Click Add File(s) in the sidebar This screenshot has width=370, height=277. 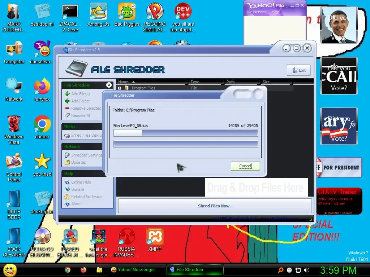click(77, 94)
